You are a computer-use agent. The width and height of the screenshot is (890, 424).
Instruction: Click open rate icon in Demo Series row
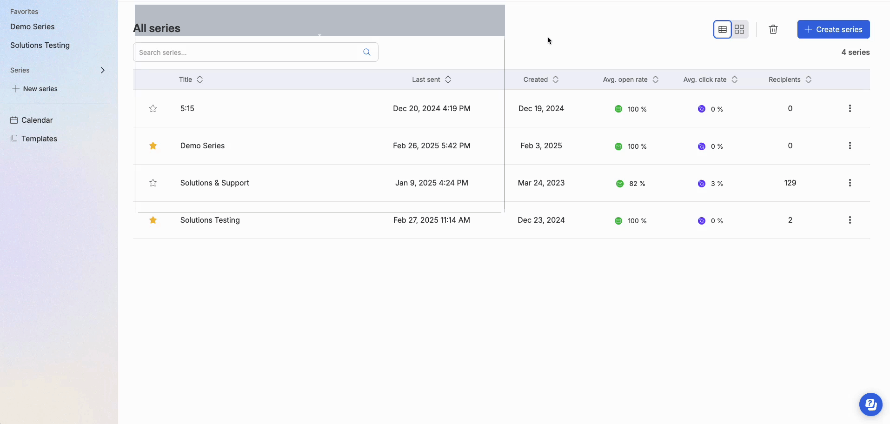coord(618,146)
